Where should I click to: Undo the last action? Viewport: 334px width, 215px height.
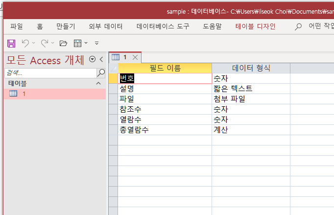coord(25,43)
